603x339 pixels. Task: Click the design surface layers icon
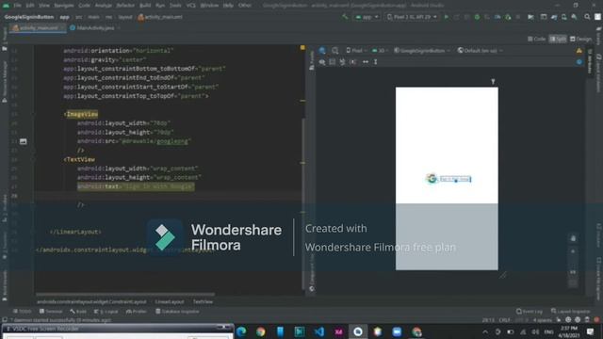(322, 50)
